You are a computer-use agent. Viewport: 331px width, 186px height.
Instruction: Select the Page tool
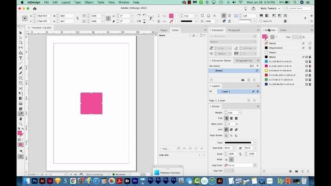tap(21, 42)
